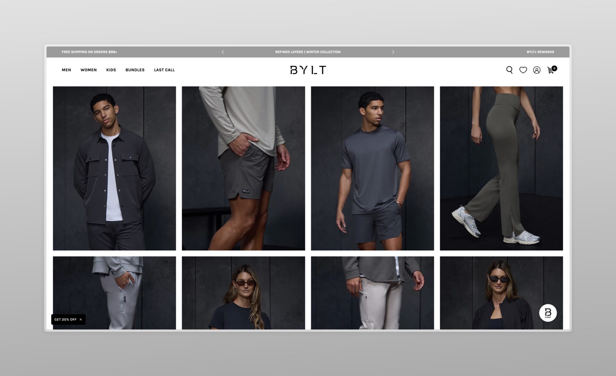This screenshot has width=616, height=376.
Task: Go to the BYLT logo homepage
Action: (x=308, y=70)
